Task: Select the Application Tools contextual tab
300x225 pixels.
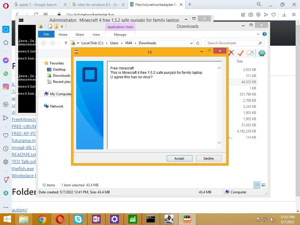Action: click(120, 27)
